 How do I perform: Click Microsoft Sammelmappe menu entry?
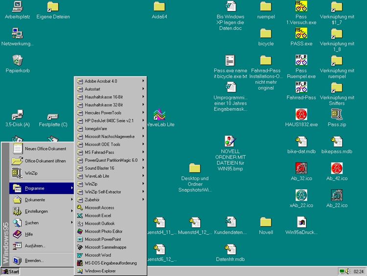coord(111,247)
